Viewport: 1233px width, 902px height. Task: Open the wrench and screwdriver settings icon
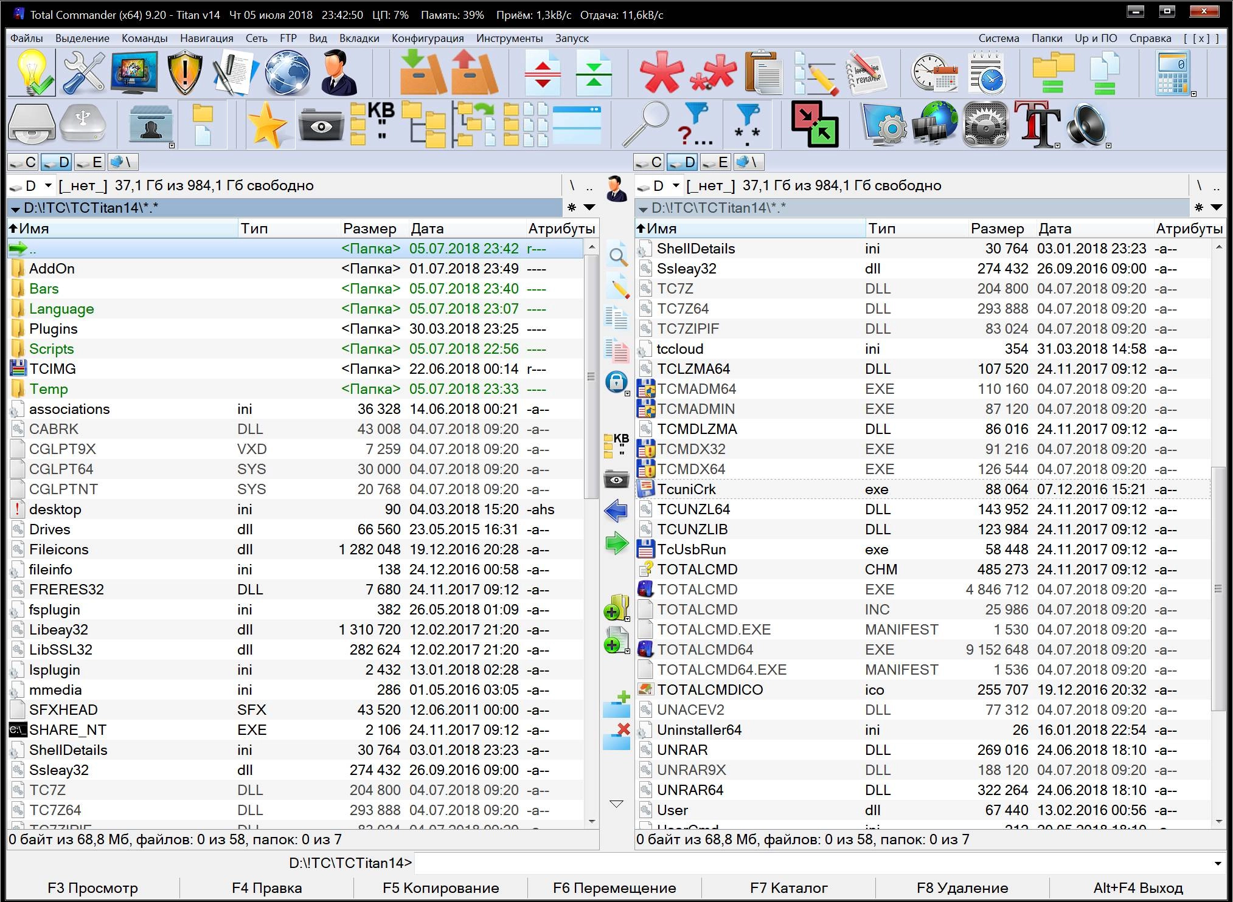click(83, 73)
